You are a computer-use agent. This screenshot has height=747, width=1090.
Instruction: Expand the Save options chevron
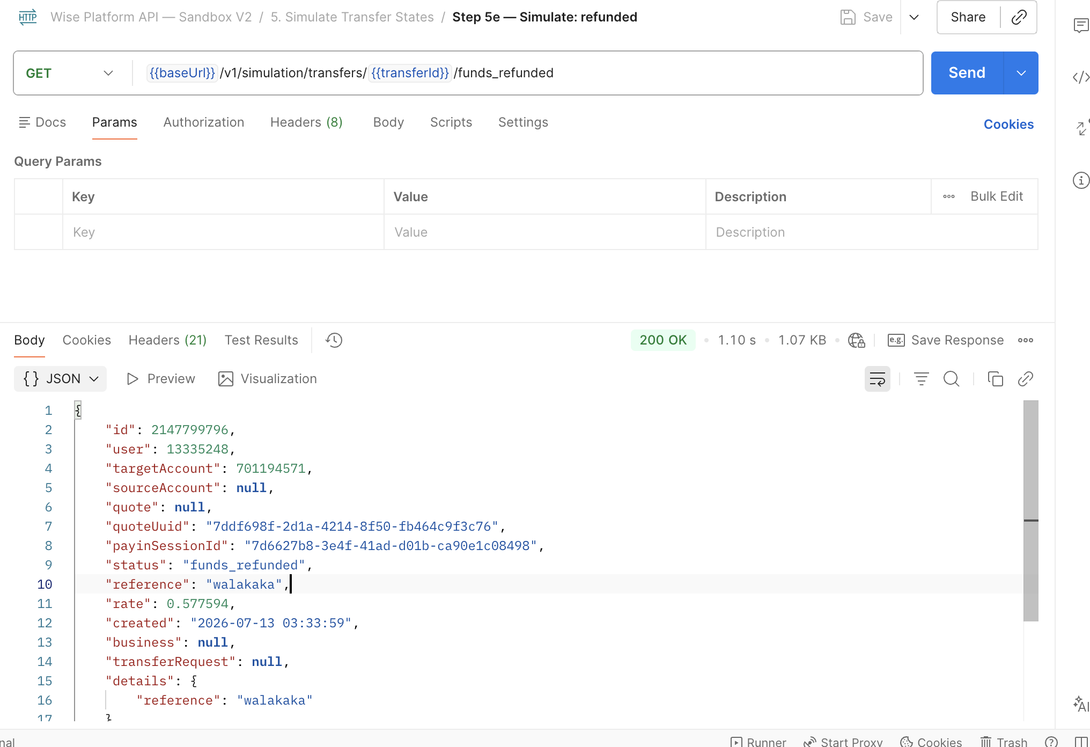[914, 17]
